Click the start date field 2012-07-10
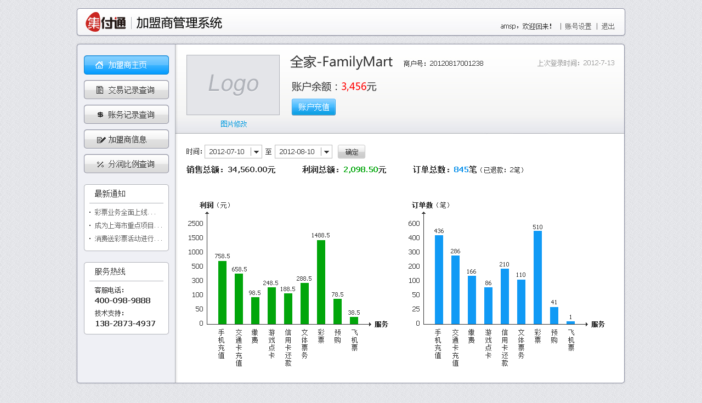This screenshot has height=403, width=702. [x=233, y=152]
